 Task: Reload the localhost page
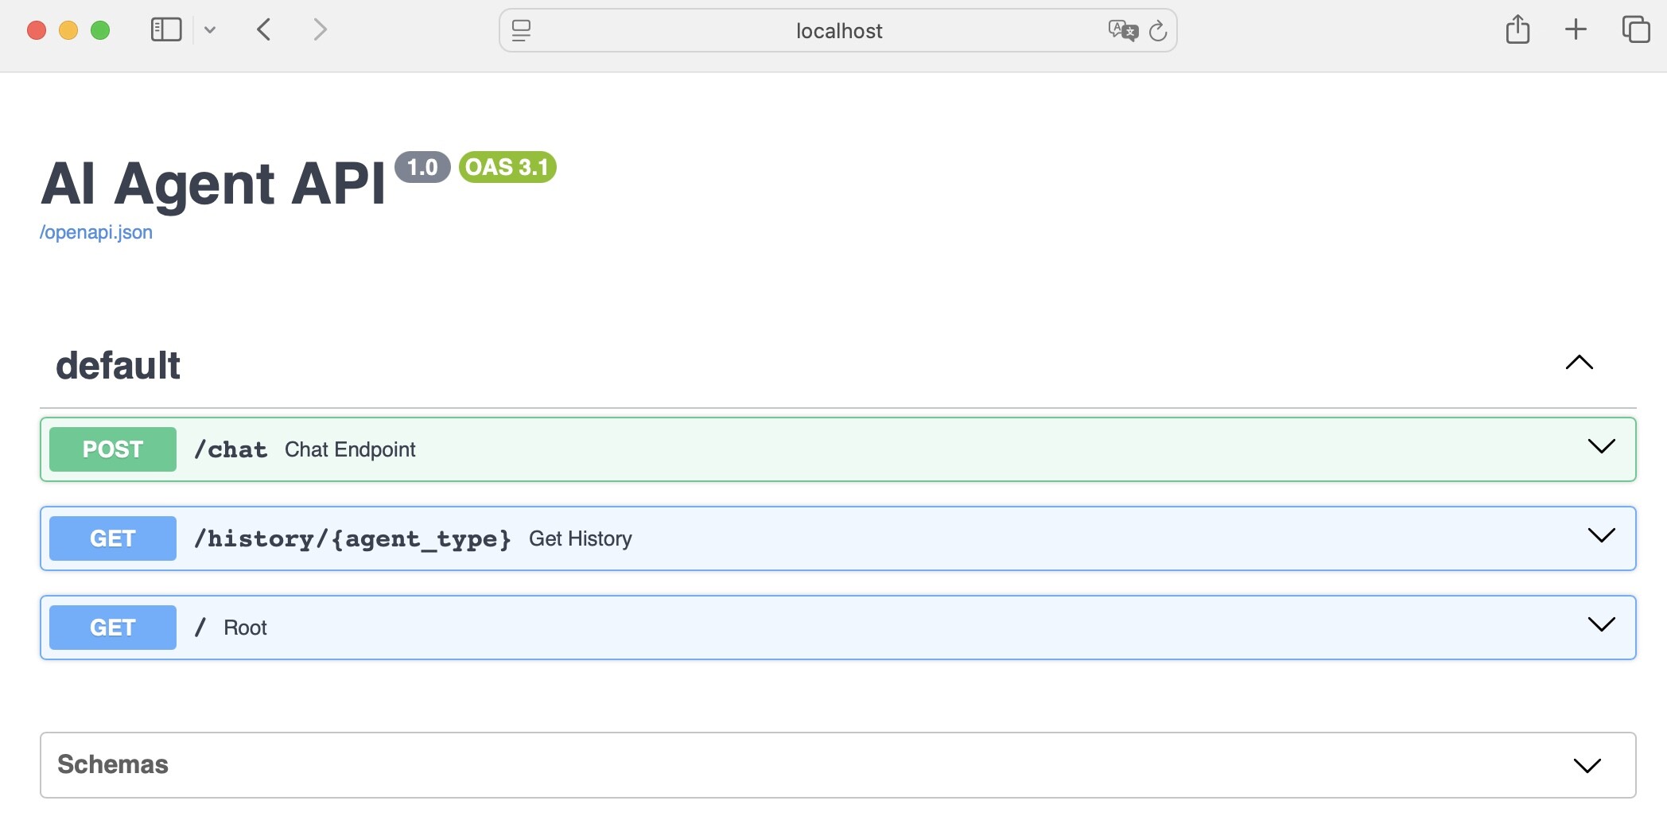[1158, 31]
